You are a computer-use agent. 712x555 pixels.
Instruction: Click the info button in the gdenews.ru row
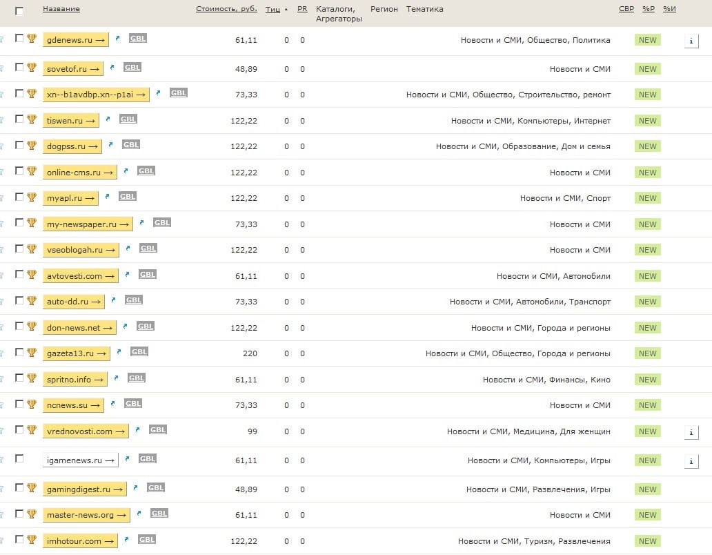click(x=691, y=41)
